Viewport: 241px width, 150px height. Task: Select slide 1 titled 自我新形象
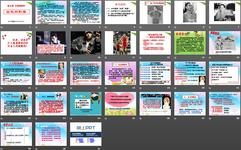[17, 13]
